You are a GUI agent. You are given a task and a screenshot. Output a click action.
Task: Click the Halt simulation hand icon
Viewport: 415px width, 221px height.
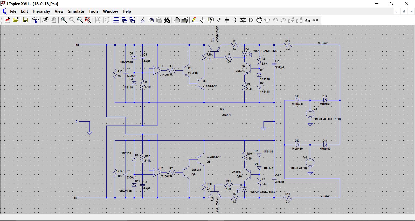click(54, 20)
